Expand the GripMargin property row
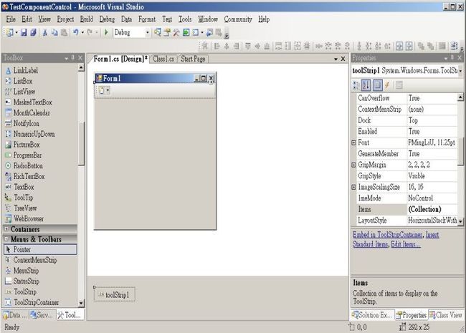The height and width of the screenshot is (333, 466). coord(353,165)
